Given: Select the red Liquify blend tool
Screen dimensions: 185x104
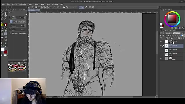Looking at the screenshot, I should (5, 25).
